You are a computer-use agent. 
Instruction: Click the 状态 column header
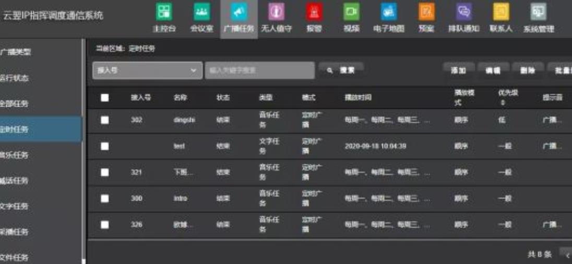tap(223, 97)
